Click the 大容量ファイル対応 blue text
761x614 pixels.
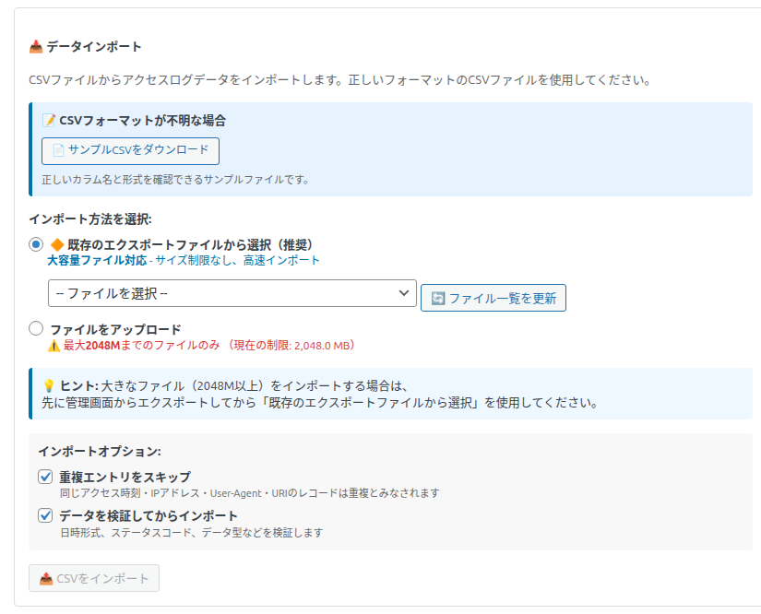pyautogui.click(x=97, y=260)
